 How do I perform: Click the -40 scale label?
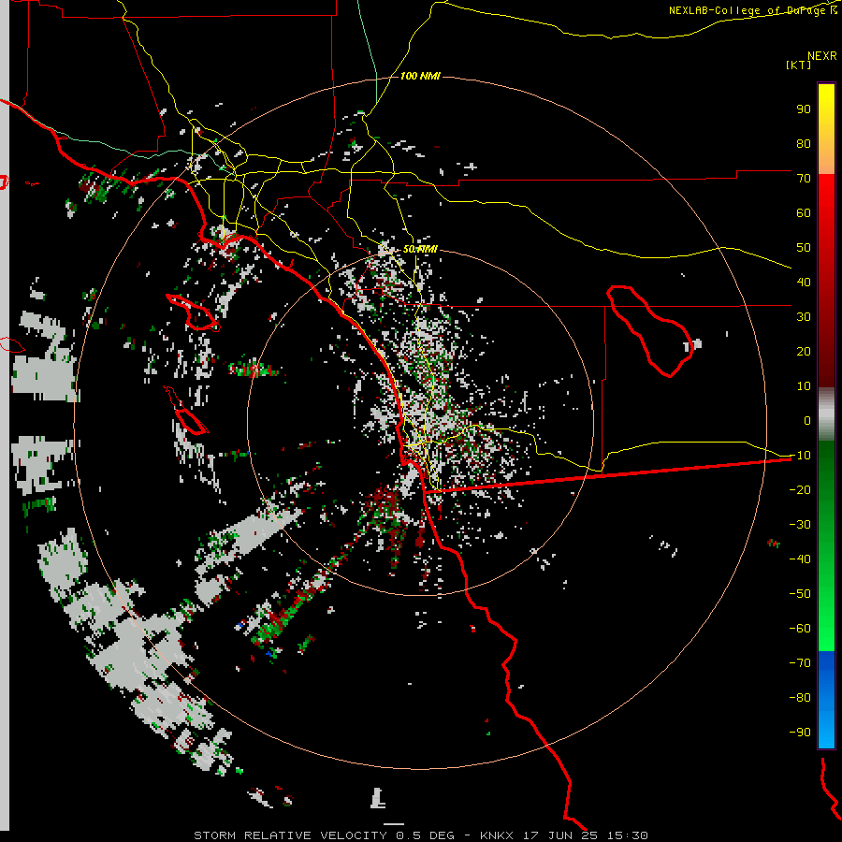point(800,559)
